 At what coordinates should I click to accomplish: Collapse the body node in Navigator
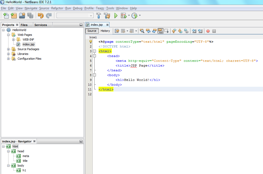tap(9, 166)
